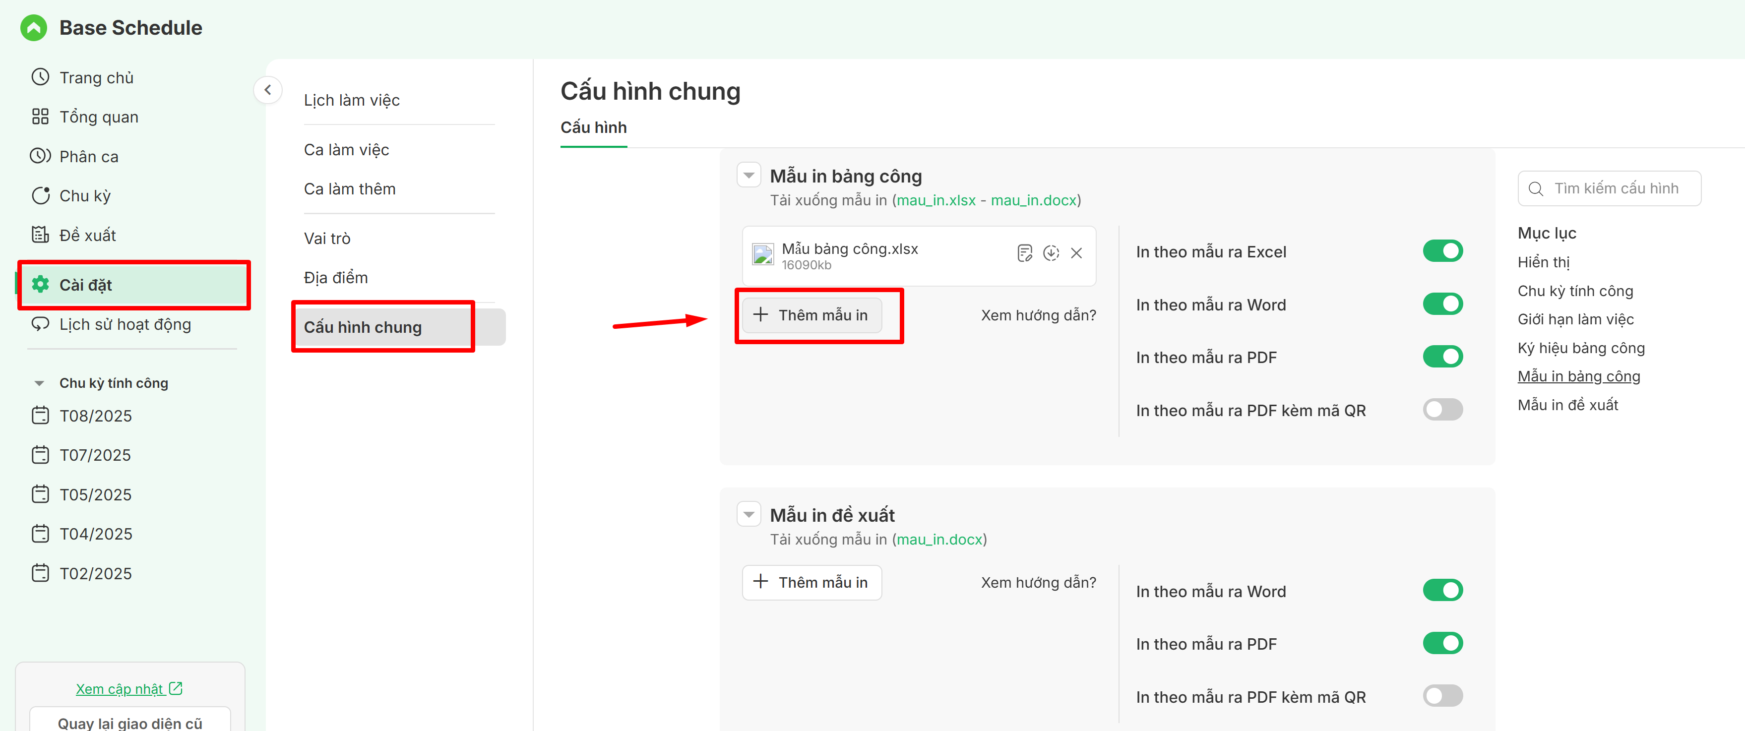Screen dimensions: 1745x731
Task: Click the edit icon on Mẫu bảng công.xlsx
Action: pos(1024,253)
